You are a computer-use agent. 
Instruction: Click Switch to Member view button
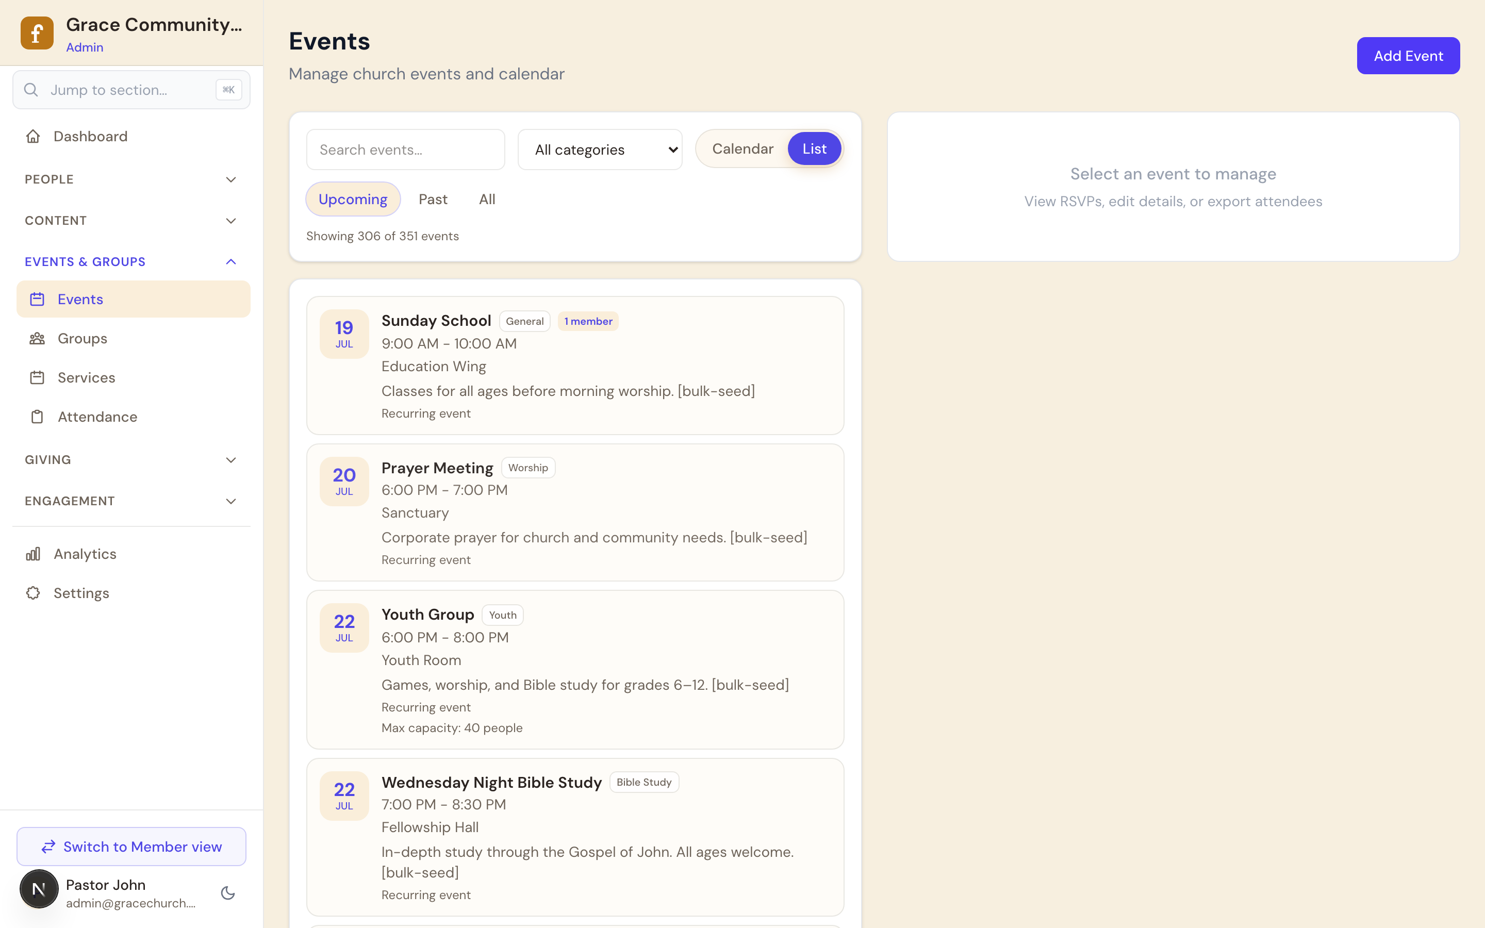pos(131,847)
